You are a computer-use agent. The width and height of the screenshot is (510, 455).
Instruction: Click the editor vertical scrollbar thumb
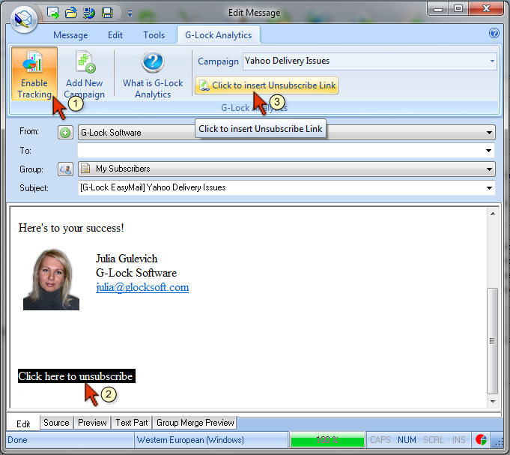point(493,341)
